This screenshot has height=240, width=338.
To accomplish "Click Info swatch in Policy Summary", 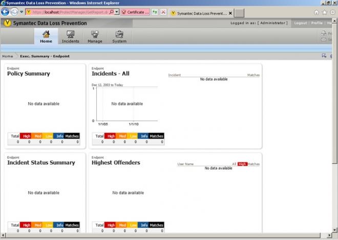I will [59, 136].
